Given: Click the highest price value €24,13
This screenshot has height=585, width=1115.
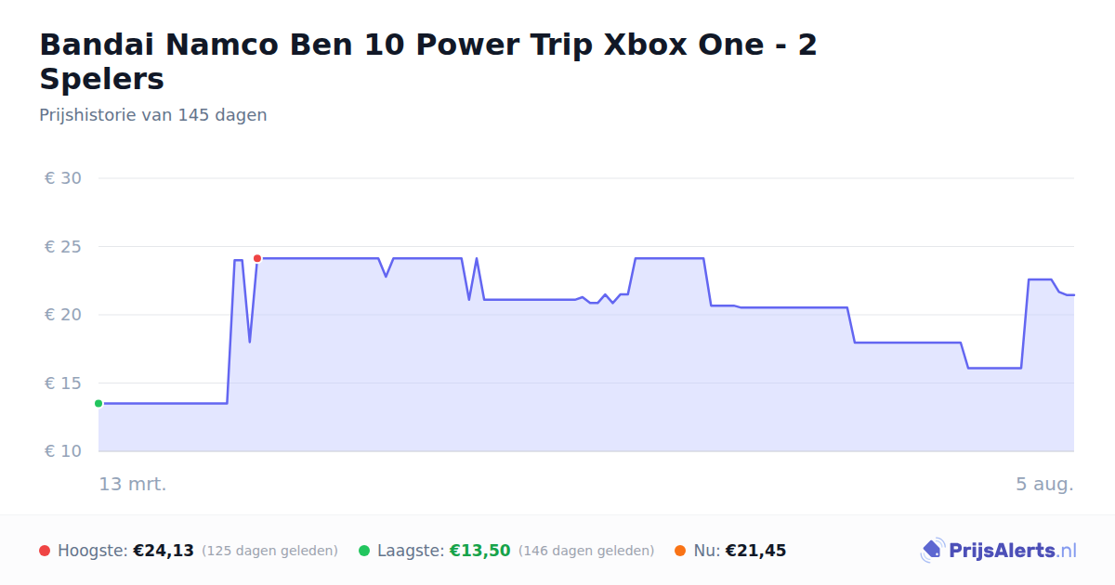Looking at the screenshot, I should tap(164, 551).
